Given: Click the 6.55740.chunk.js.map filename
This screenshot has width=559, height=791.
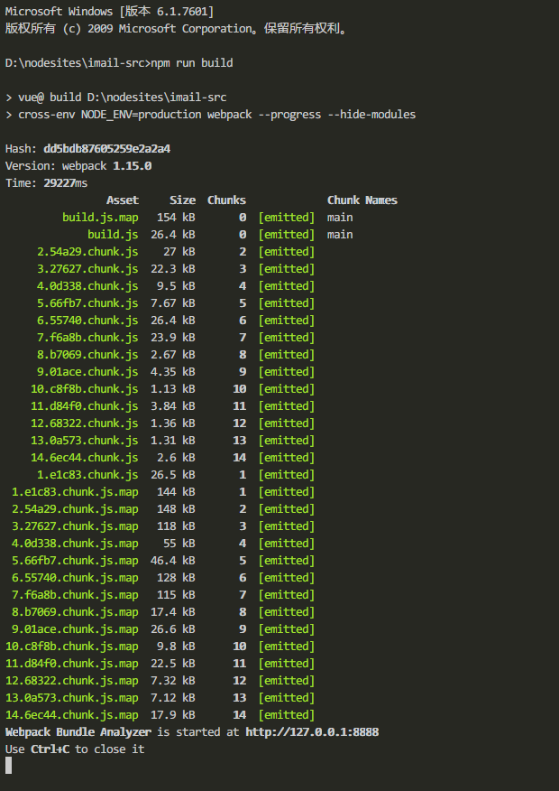Looking at the screenshot, I should coord(75,578).
